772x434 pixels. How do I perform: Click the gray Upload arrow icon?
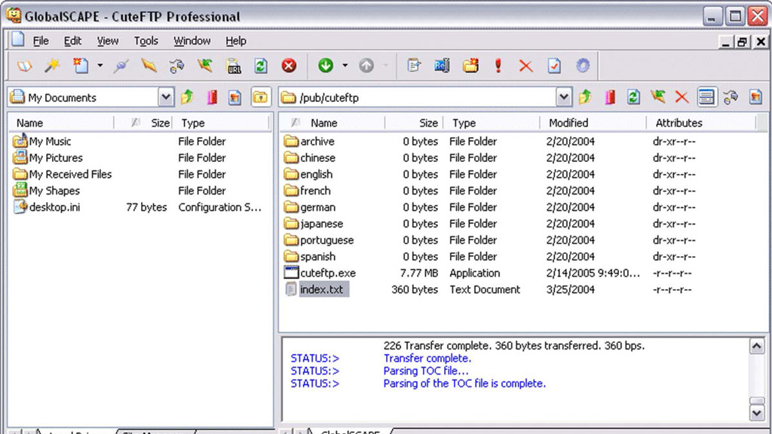coord(366,66)
